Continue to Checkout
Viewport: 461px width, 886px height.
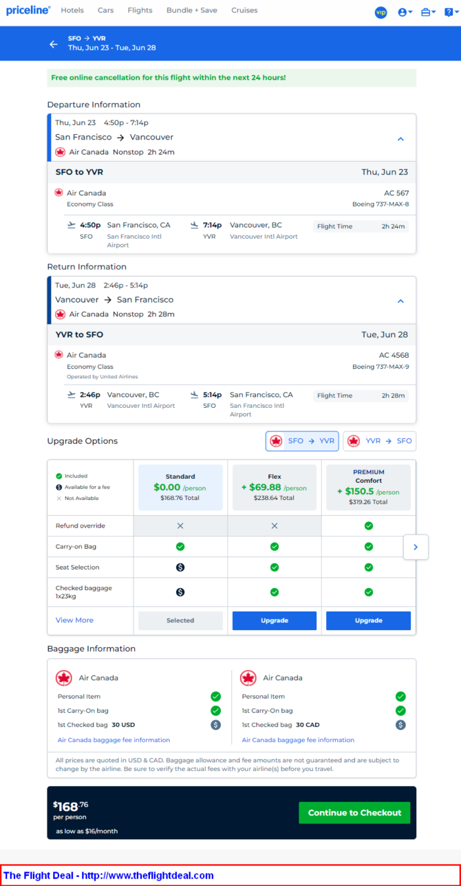354,812
